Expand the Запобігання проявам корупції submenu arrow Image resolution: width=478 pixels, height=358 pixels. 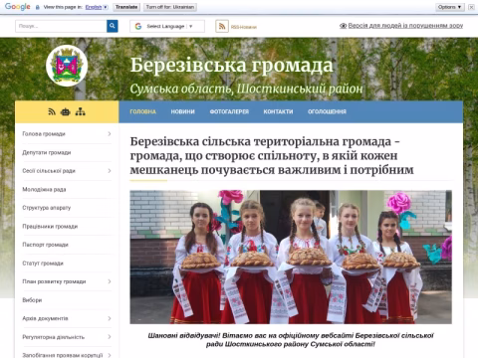click(x=110, y=355)
